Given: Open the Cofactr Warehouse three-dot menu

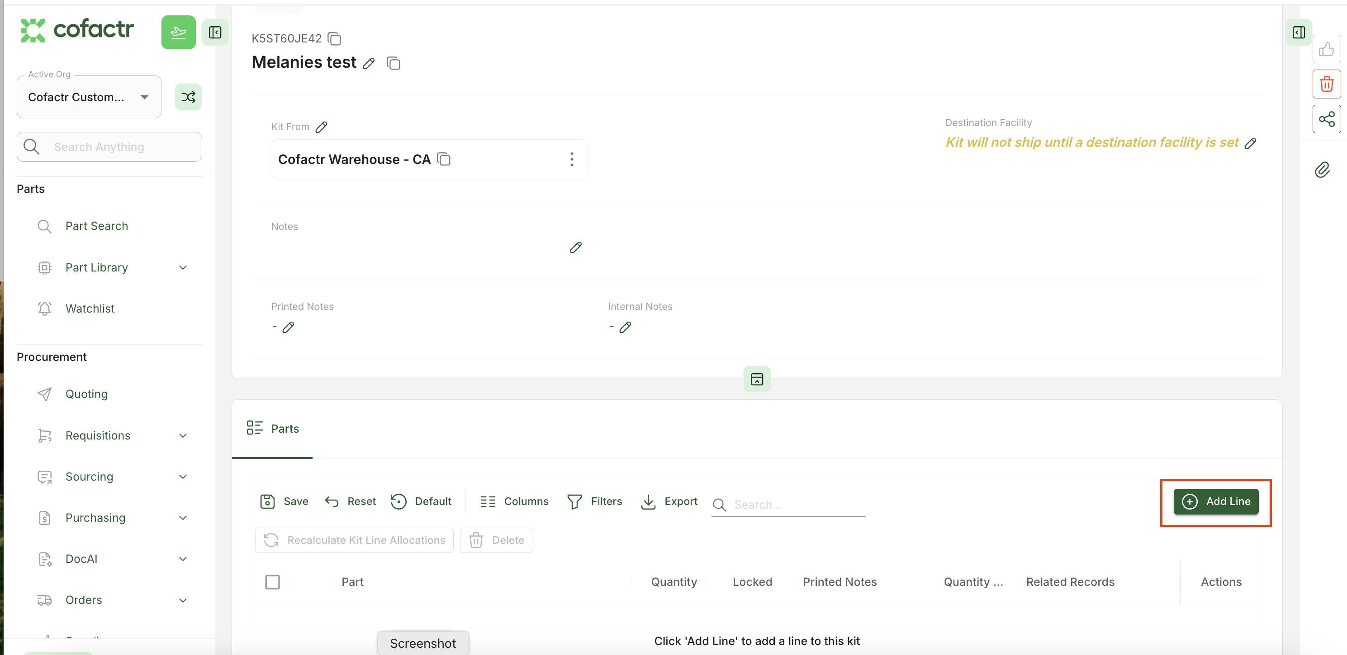Looking at the screenshot, I should pyautogui.click(x=572, y=159).
